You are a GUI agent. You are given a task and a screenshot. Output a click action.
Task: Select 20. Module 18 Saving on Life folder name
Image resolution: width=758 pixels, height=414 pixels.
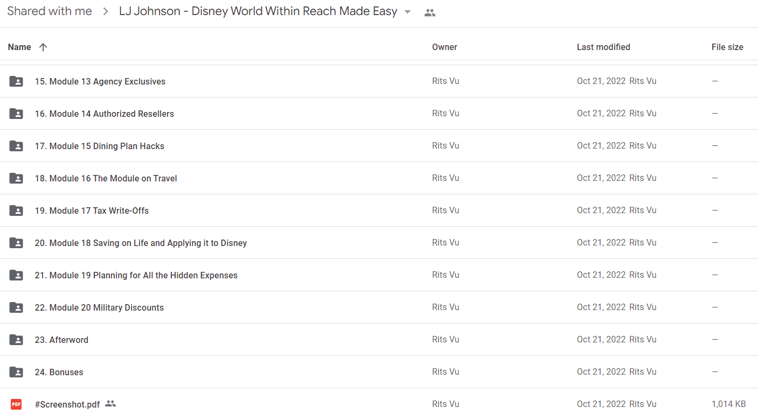coord(141,243)
